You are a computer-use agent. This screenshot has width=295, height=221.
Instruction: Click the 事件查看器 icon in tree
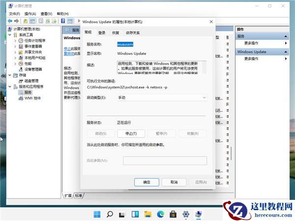pos(21,46)
